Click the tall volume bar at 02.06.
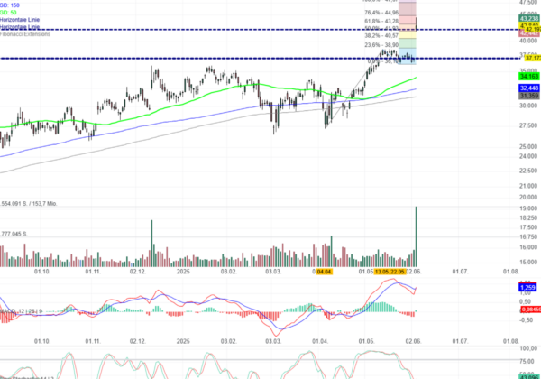 click(416, 236)
